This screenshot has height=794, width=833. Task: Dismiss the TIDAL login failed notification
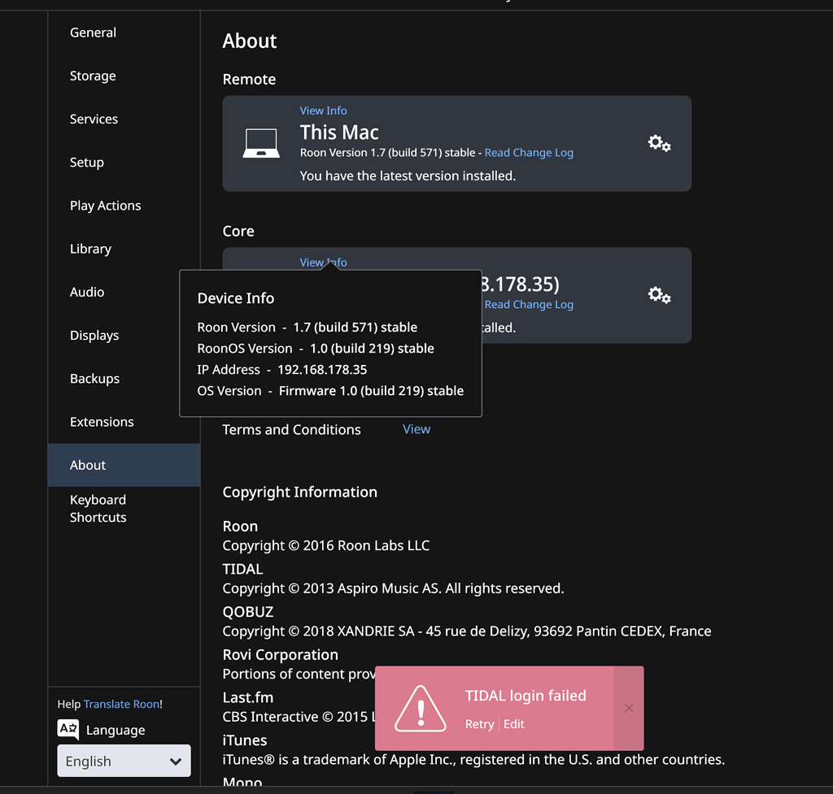click(x=628, y=707)
